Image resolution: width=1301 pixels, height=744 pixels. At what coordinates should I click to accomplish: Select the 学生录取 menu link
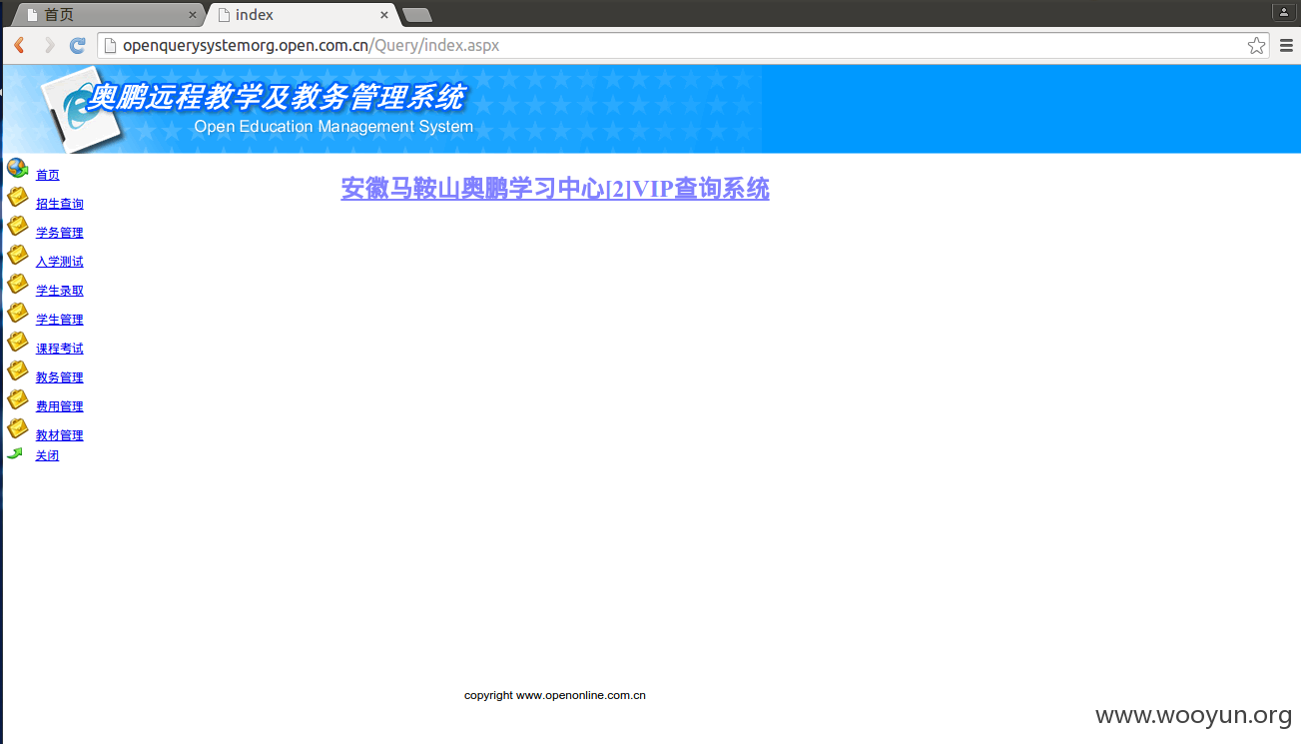60,291
